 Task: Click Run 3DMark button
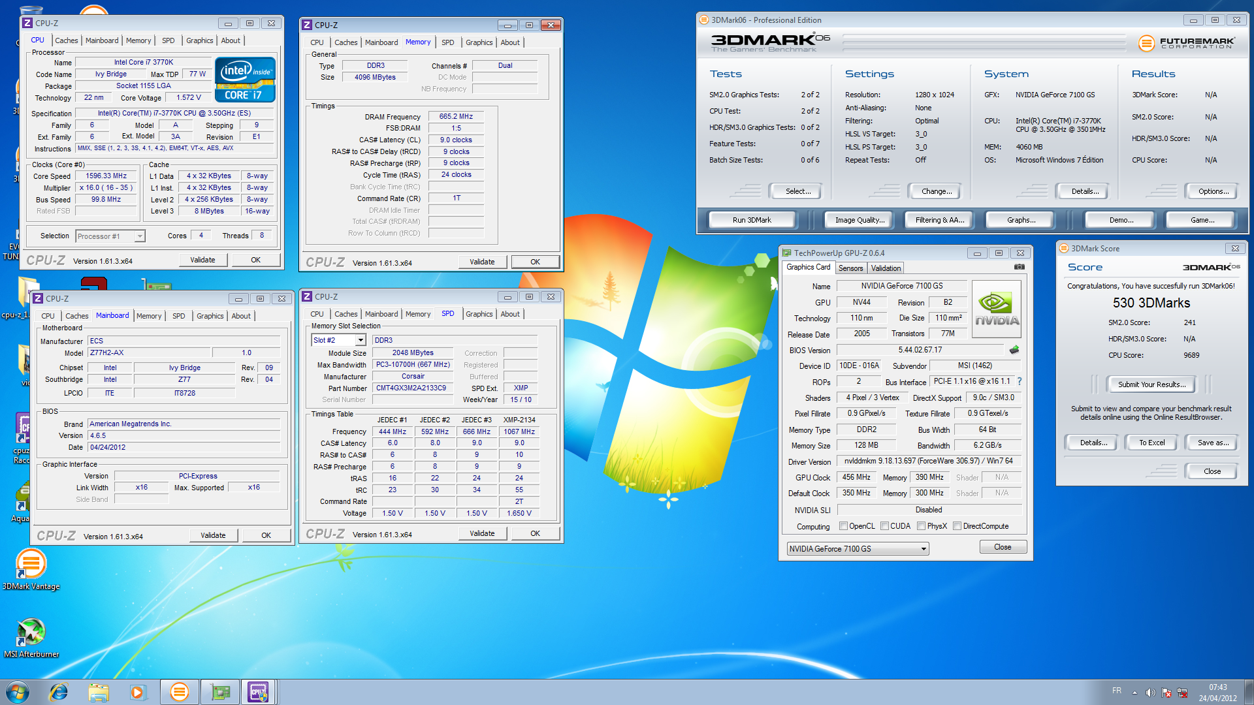[752, 220]
